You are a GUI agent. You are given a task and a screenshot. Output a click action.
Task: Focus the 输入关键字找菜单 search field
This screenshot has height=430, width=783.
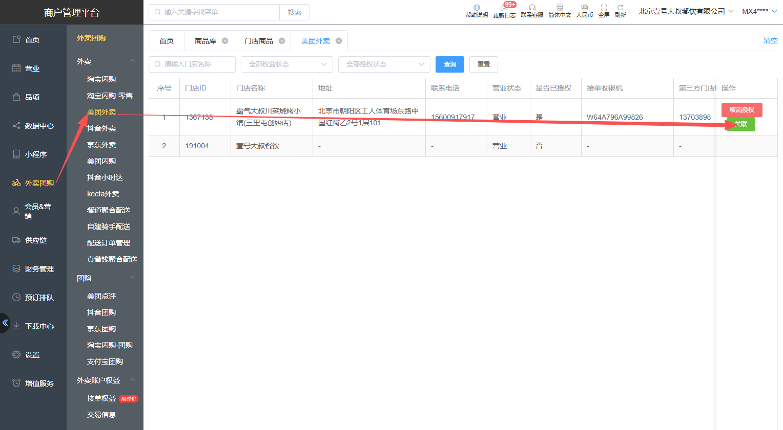click(214, 12)
